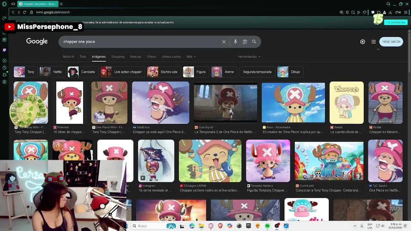This screenshot has width=411, height=231.
Task: Select the Figura filter chip
Action: coord(196,72)
